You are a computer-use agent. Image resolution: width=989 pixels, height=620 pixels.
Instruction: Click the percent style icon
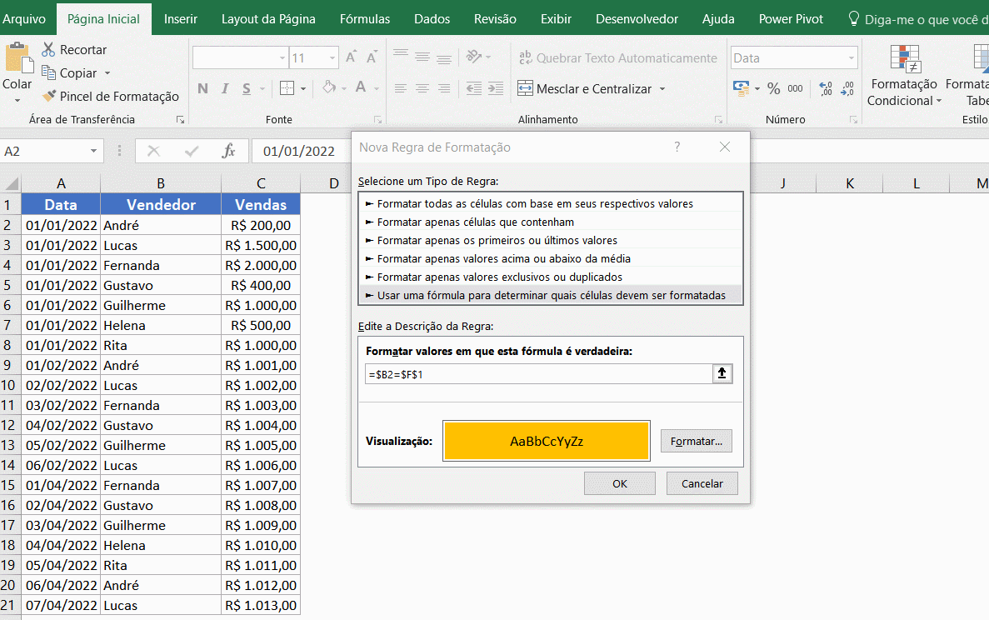[773, 88]
